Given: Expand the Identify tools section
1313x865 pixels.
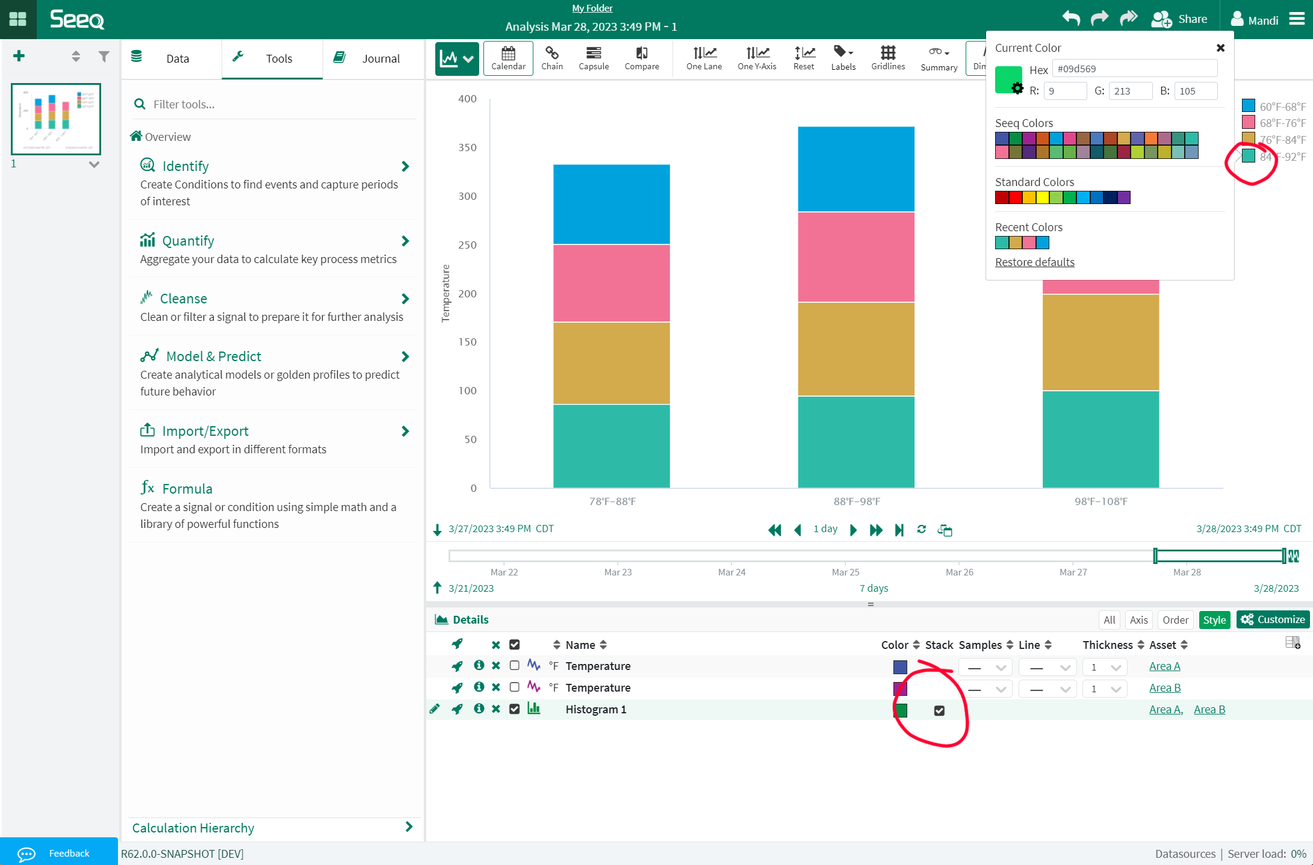Looking at the screenshot, I should [405, 166].
